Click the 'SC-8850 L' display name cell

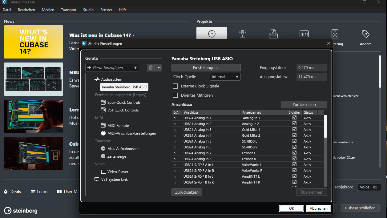250,141
